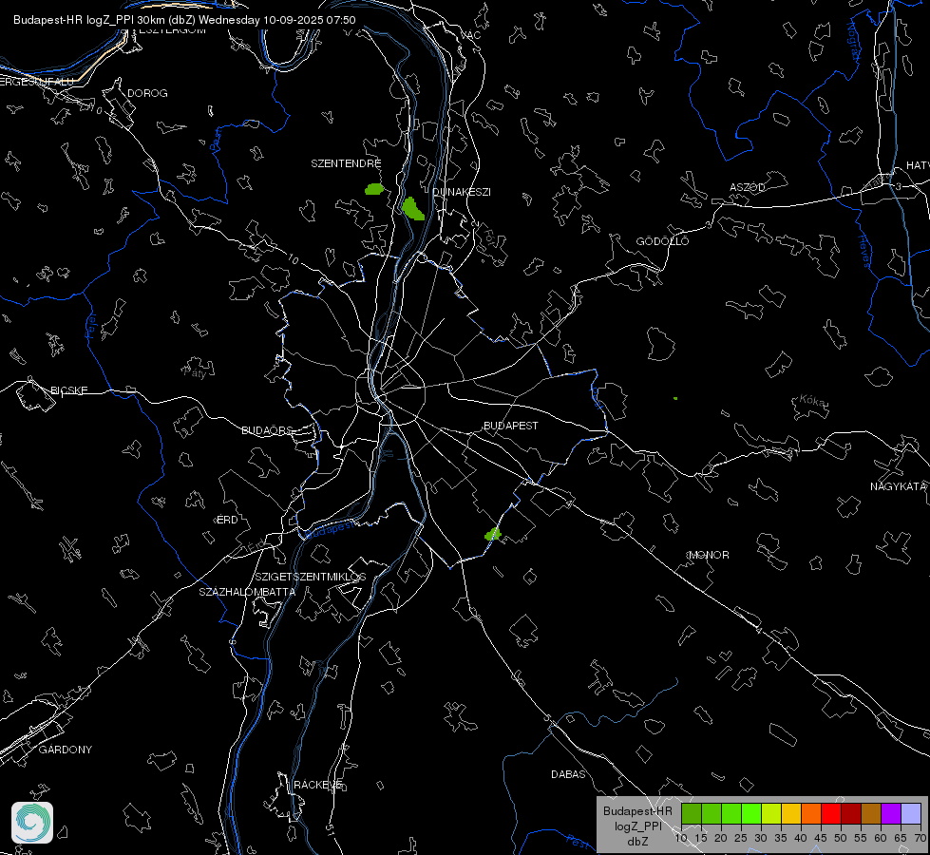Click the swirl logo icon in the corner
The width and height of the screenshot is (930, 855).
click(x=32, y=823)
